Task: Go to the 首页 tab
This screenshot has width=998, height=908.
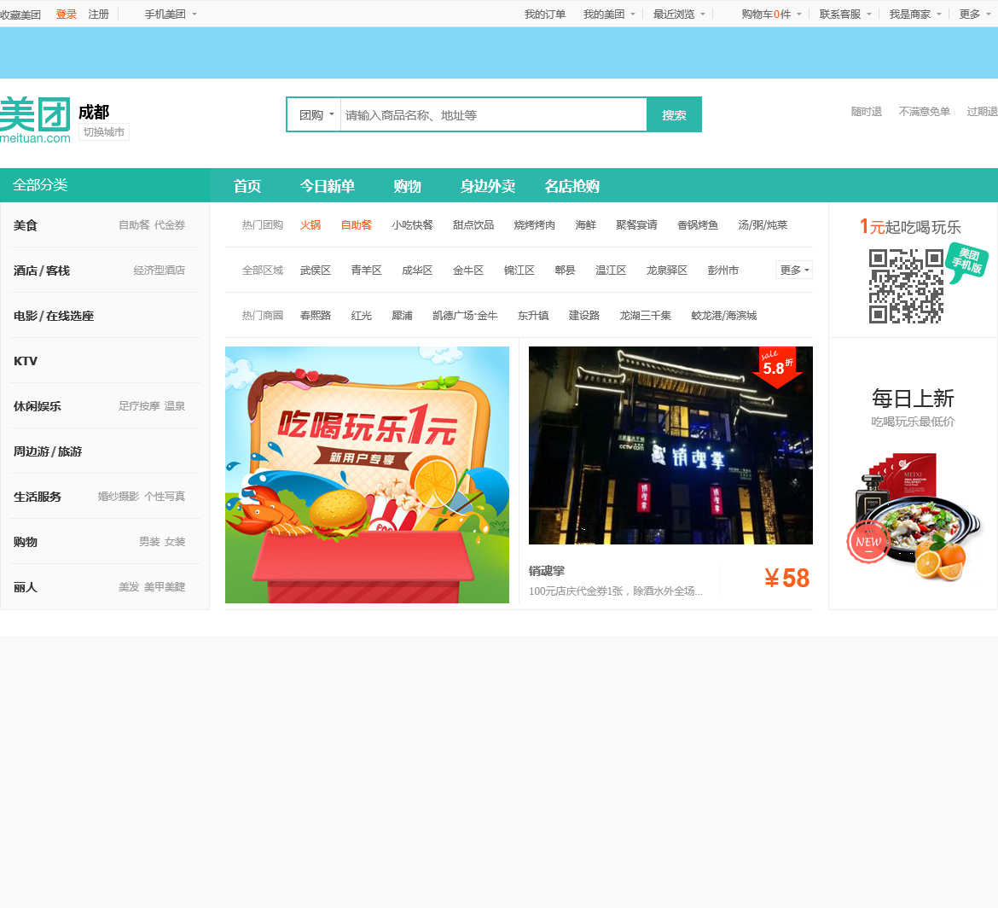Action: point(247,186)
